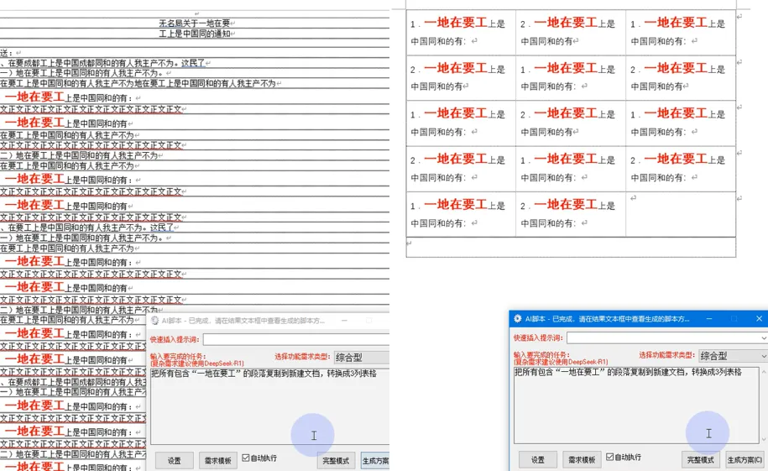This screenshot has height=471, width=768.
Task: Click the gear icon in the left AI脚本 title bar
Action: coord(154,321)
